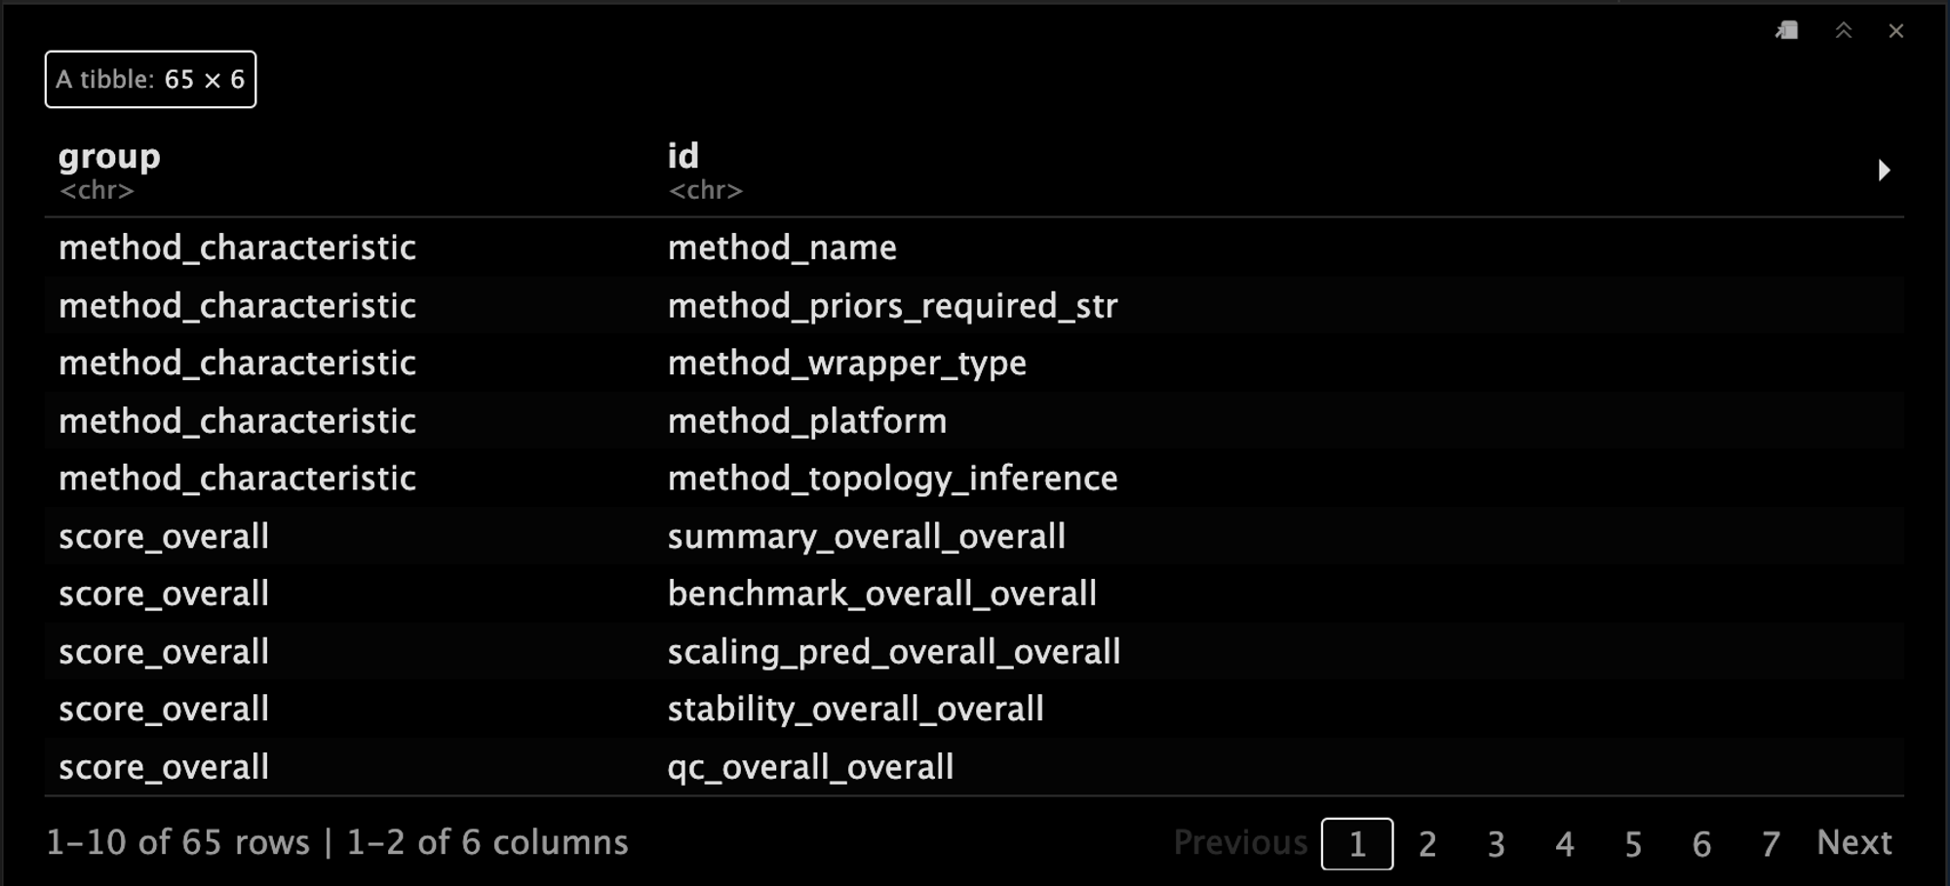Click the summary_overall_overall cell

point(866,536)
